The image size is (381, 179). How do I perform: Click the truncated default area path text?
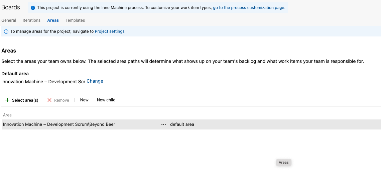43,82
